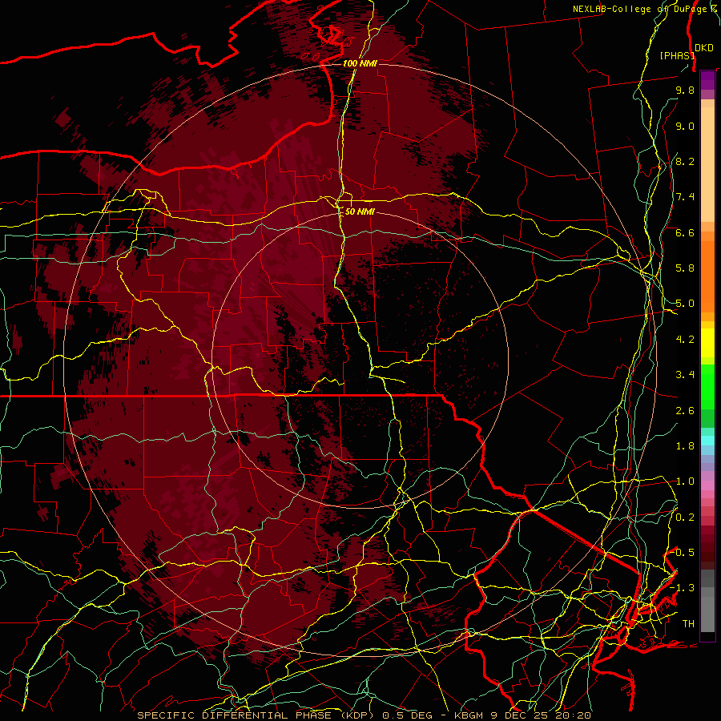Pick the pink segment of the color bar
This screenshot has height=721, width=721.
[x=707, y=485]
